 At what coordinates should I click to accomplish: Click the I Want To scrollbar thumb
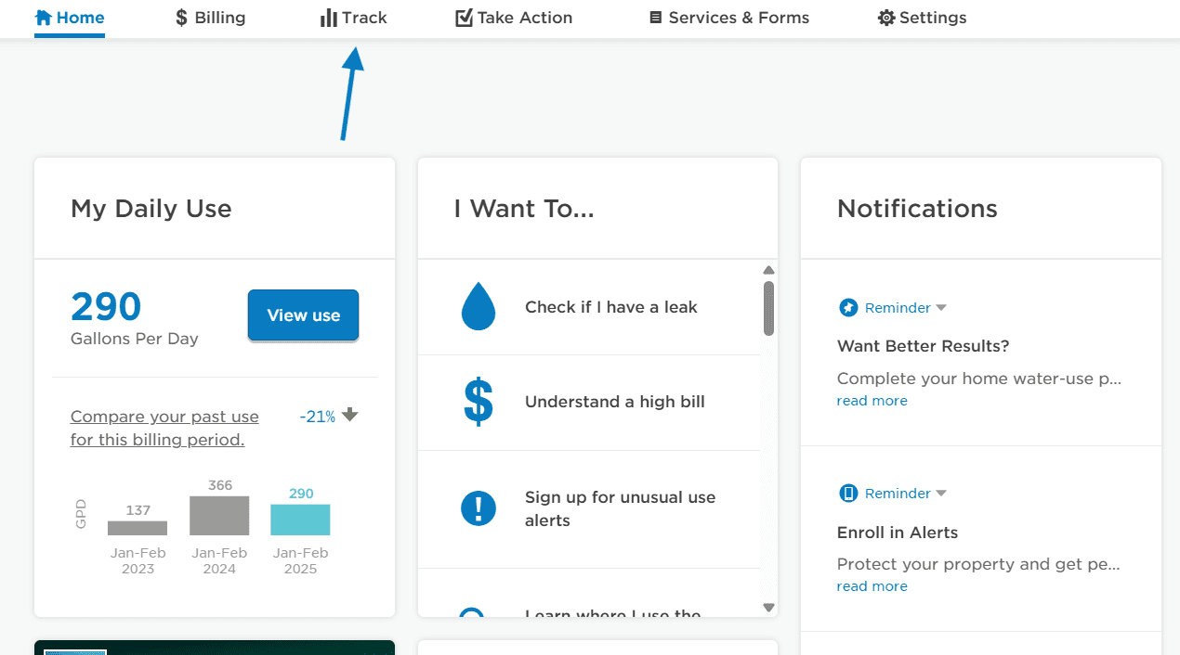pyautogui.click(x=768, y=308)
